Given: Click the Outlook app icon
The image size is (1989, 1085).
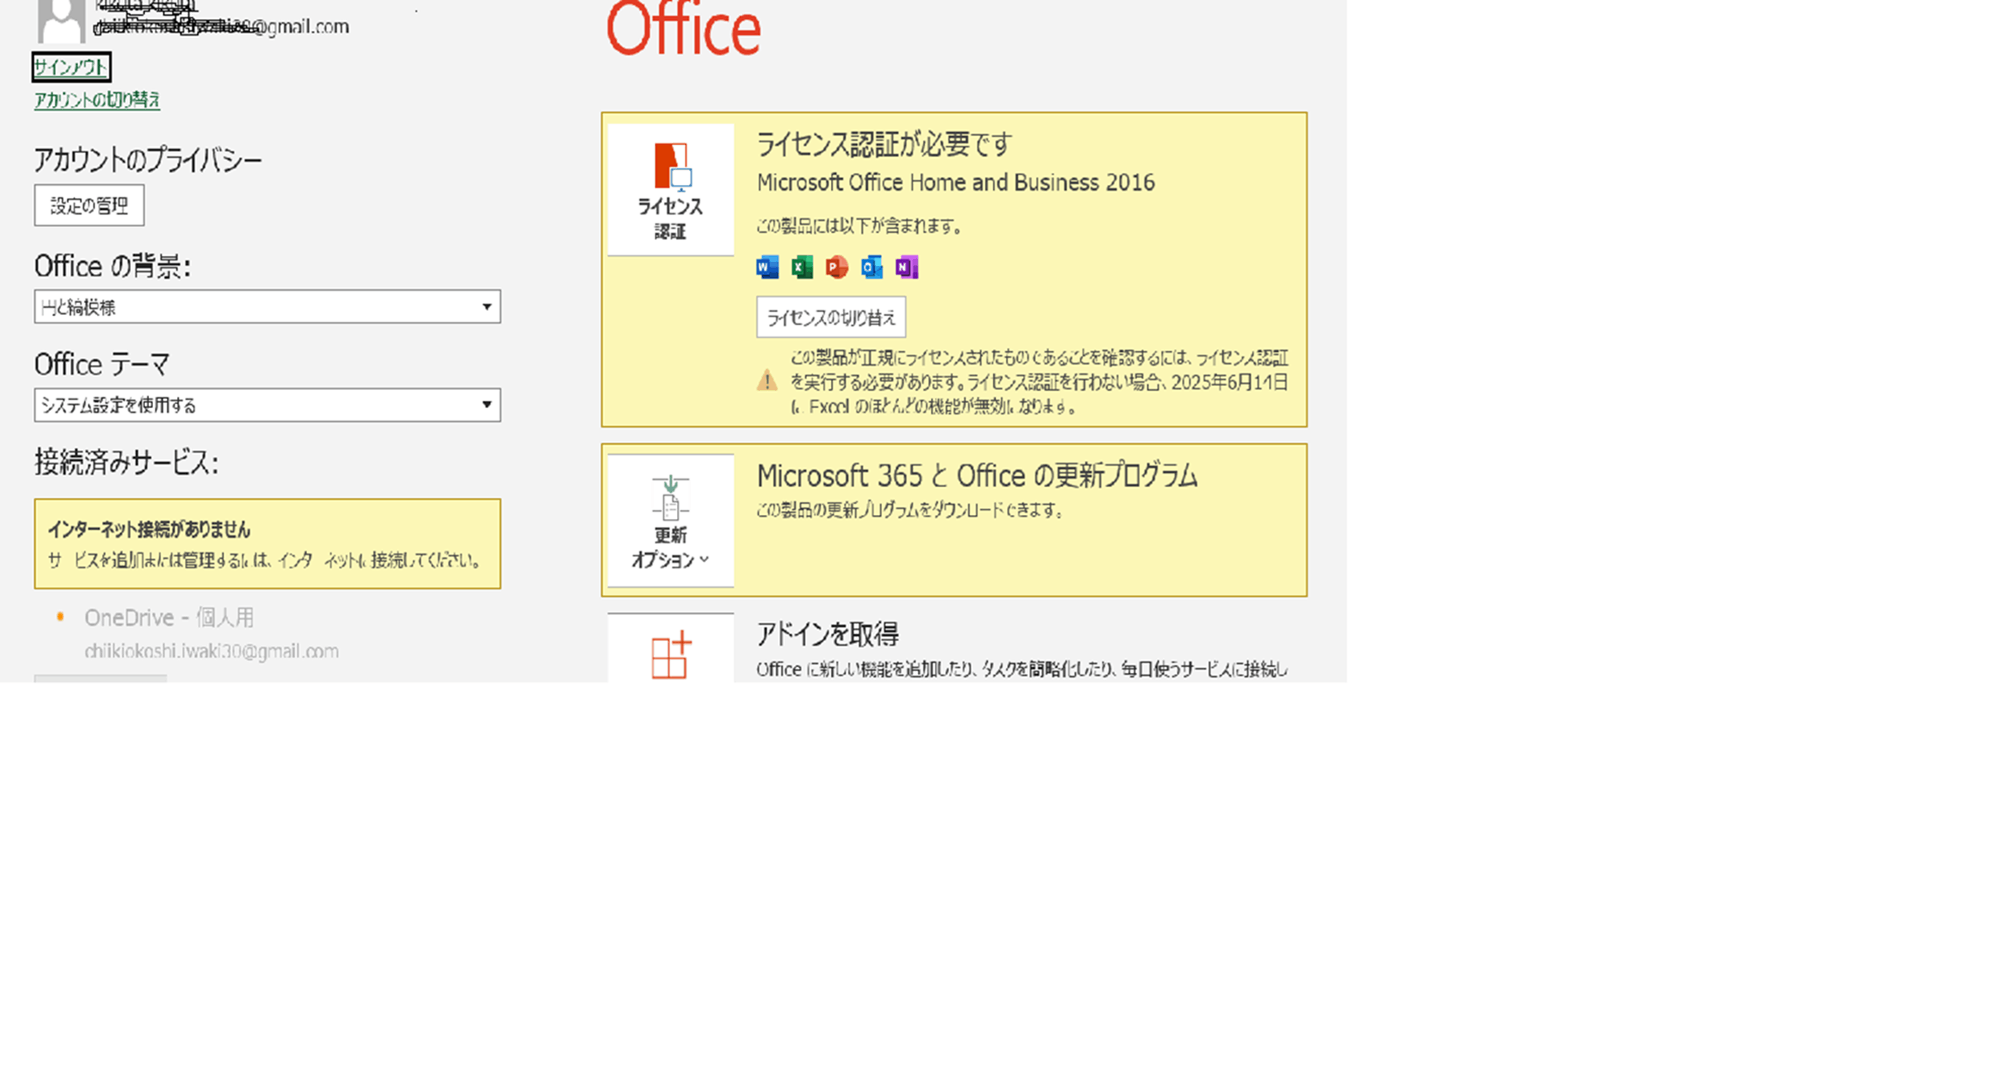Looking at the screenshot, I should click(872, 267).
